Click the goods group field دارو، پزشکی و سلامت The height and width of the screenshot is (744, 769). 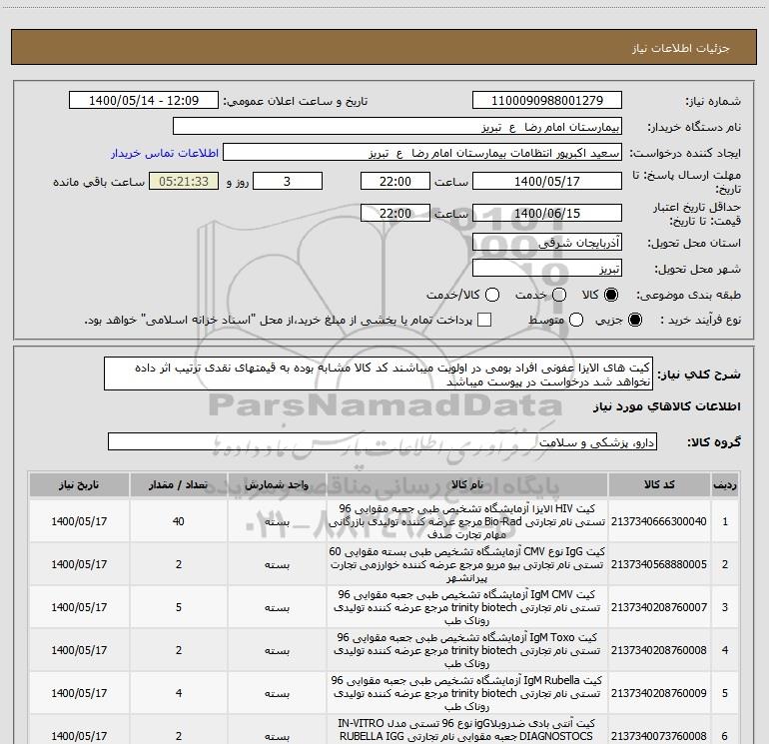[x=383, y=441]
